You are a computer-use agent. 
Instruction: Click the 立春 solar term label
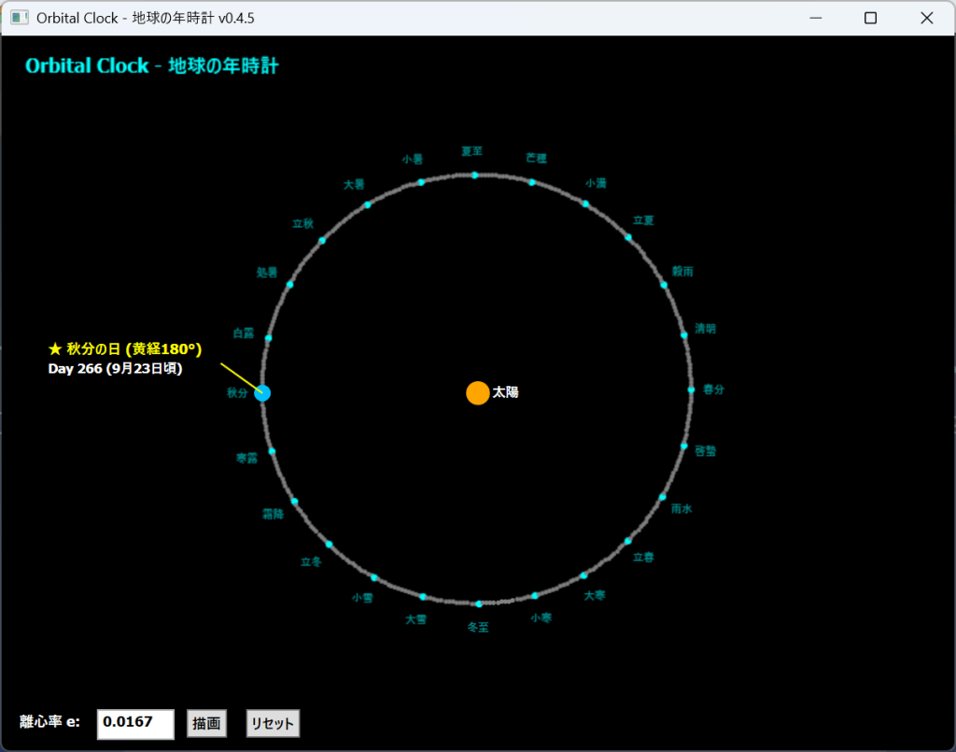click(643, 557)
